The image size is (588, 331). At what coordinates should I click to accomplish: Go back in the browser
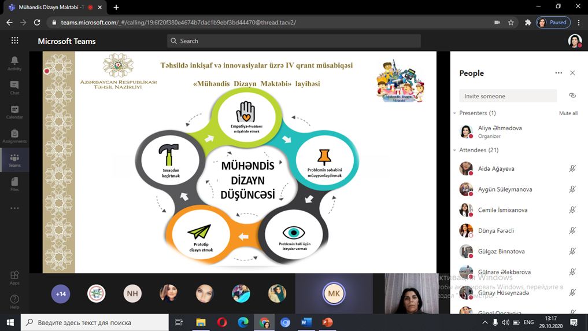[9, 23]
